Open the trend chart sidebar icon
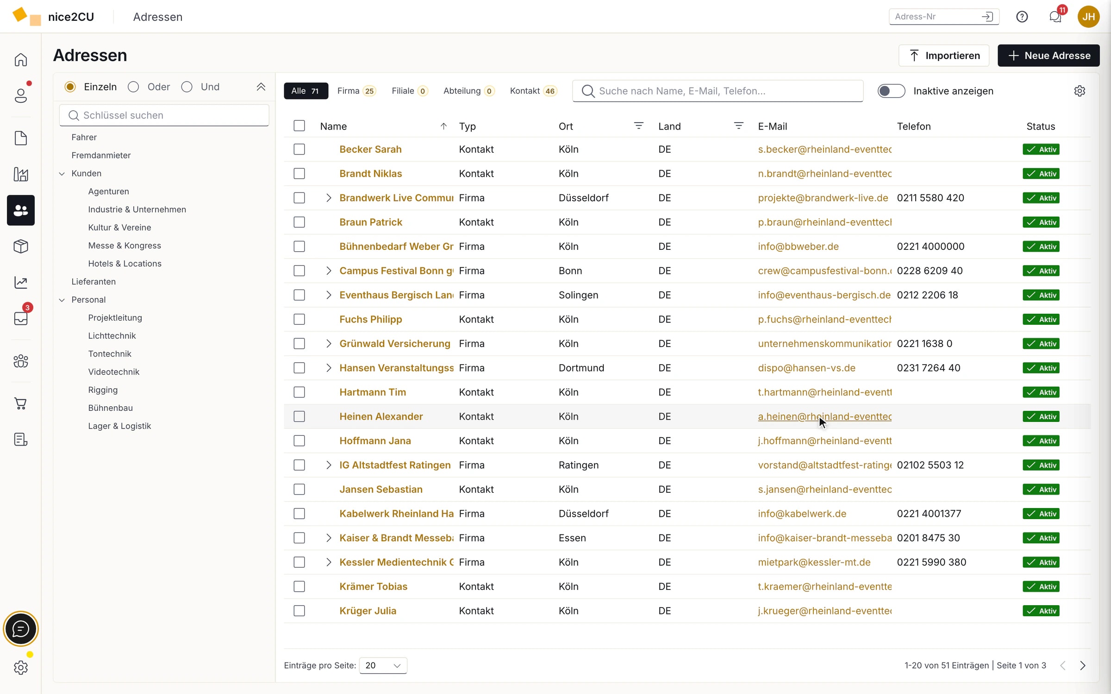1111x694 pixels. click(x=21, y=282)
